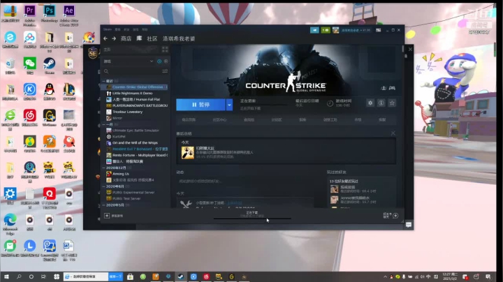Expand the 游戏 category dropdown

pos(151,61)
